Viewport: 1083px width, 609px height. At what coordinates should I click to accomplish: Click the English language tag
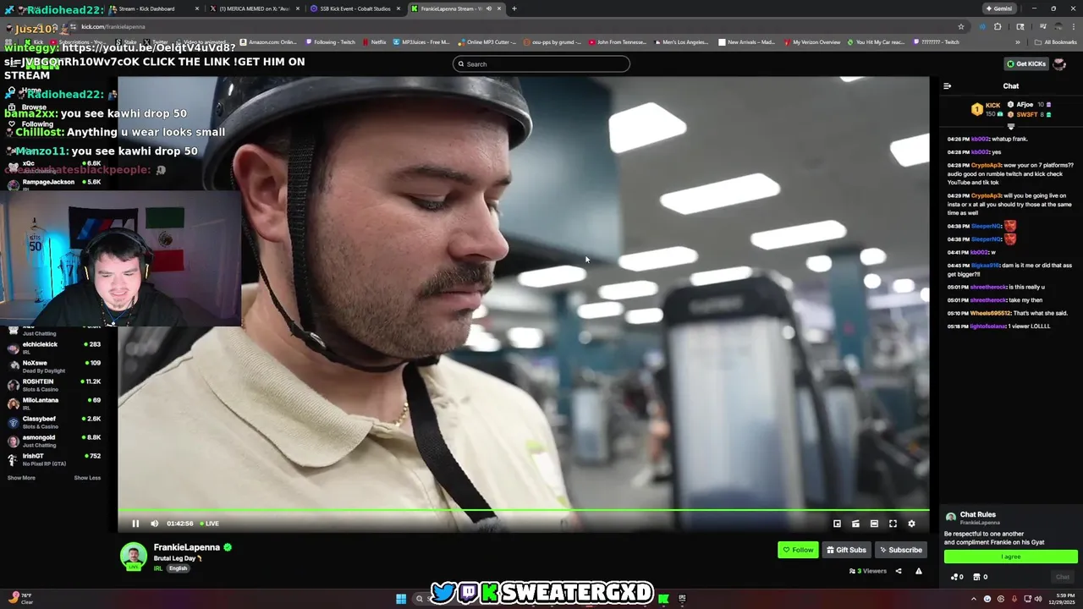(x=178, y=568)
